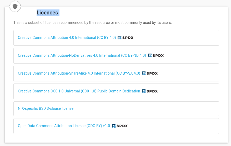Open the Open Data Commons Attribution License link

pyautogui.click(x=64, y=126)
